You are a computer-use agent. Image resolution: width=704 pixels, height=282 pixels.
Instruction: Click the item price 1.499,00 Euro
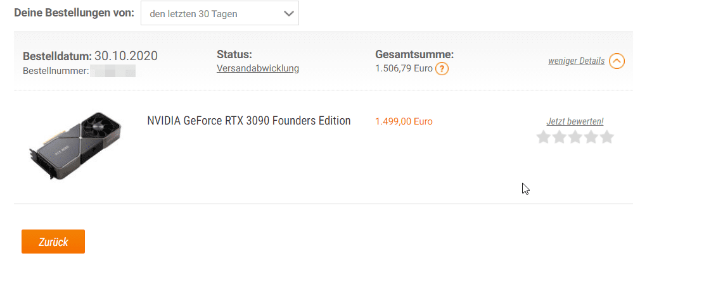404,121
